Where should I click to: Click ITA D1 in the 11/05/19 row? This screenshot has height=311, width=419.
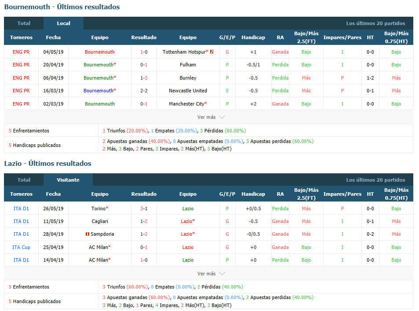21,221
